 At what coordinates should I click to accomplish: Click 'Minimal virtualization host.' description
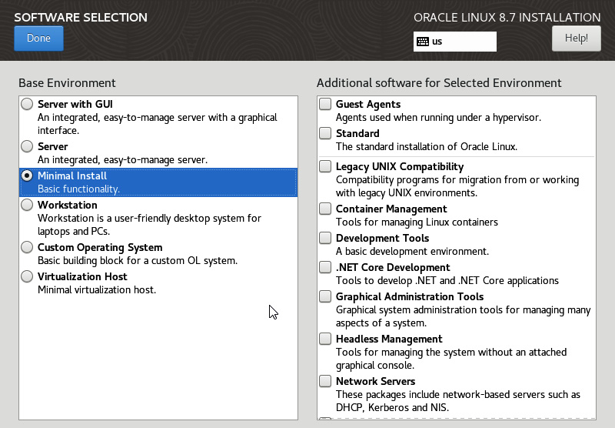[97, 289]
